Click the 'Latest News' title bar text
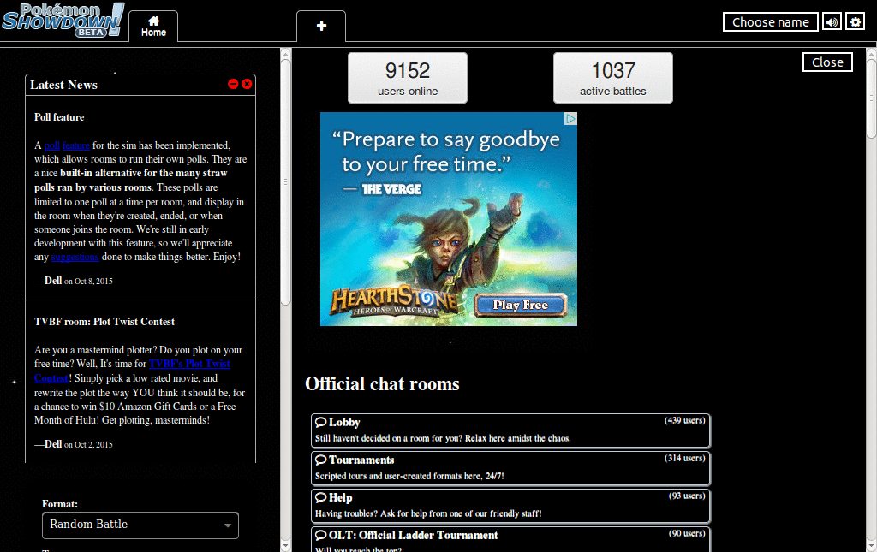 click(x=63, y=85)
